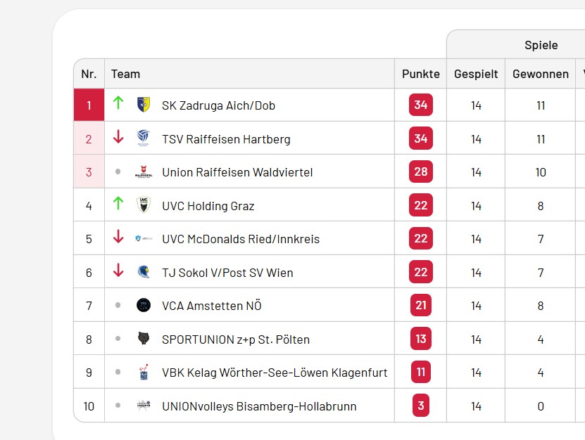Open VBK Kelag Wörther-See-Löwen Klagenfurt name

pos(275,373)
